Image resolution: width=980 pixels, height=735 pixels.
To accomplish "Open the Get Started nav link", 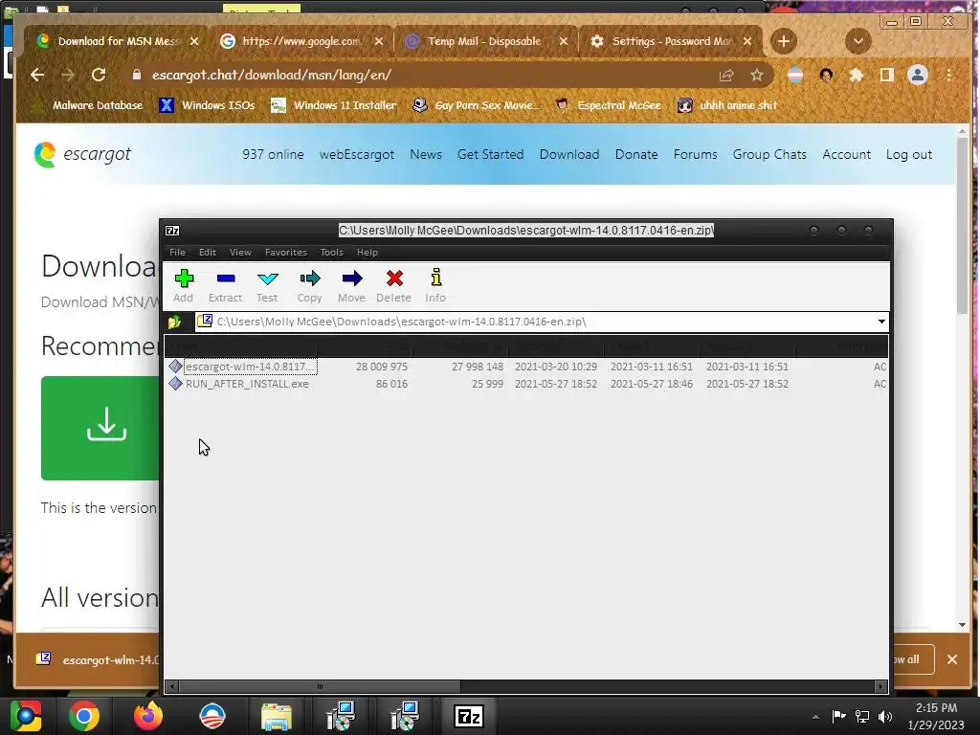I will point(491,154).
